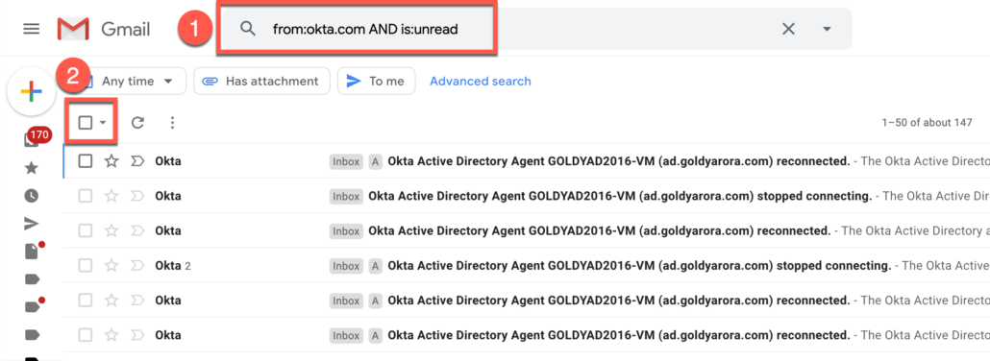The height and width of the screenshot is (361, 990).
Task: Click Inbox label on reconnected row without A
Action: coord(346,231)
